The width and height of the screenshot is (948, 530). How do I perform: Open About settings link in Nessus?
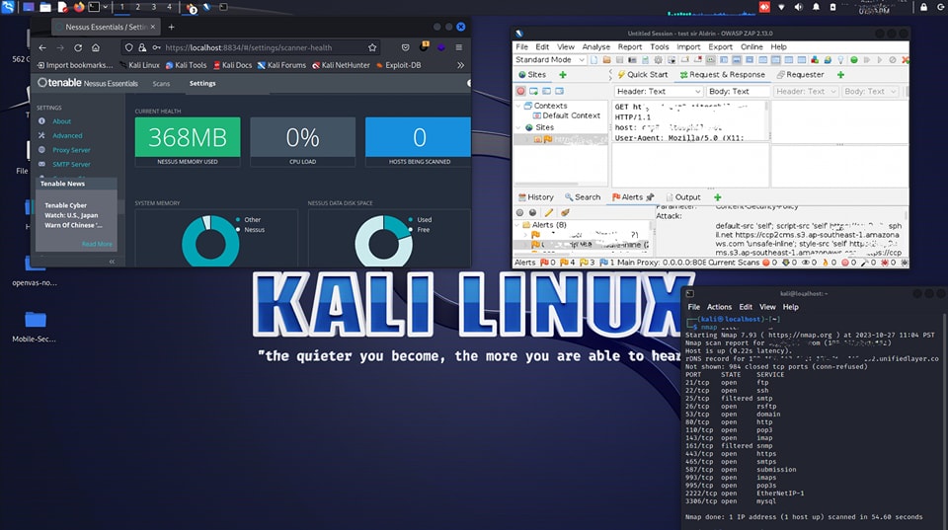point(61,121)
